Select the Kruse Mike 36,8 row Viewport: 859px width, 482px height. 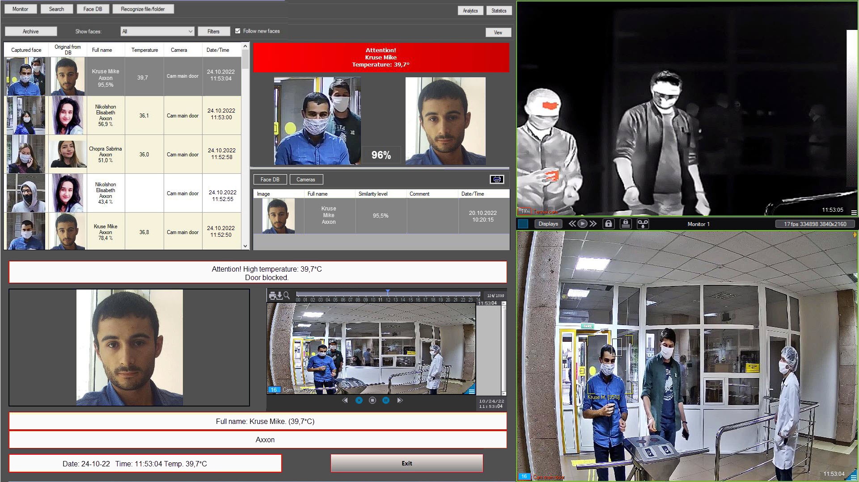123,231
